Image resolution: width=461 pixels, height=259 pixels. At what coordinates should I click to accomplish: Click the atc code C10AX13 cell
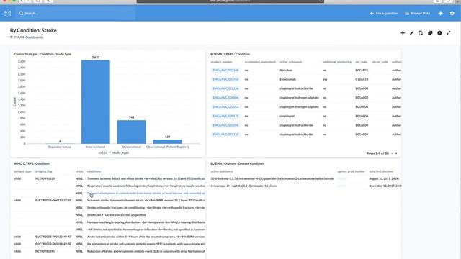[x=362, y=79]
